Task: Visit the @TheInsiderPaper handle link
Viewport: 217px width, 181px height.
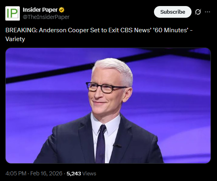Action: click(46, 17)
